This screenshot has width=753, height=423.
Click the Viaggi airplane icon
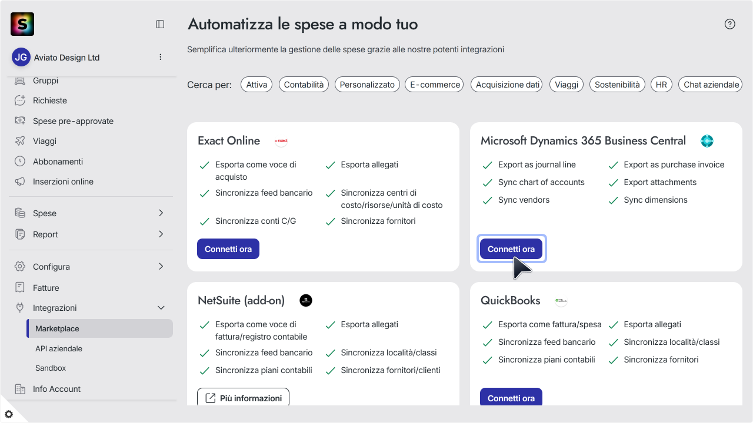(20, 141)
